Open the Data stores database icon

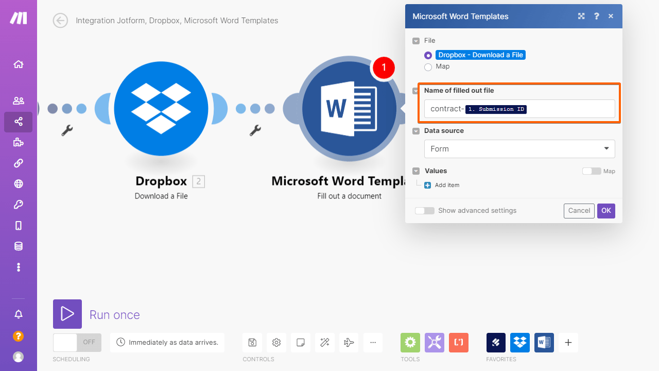(19, 246)
